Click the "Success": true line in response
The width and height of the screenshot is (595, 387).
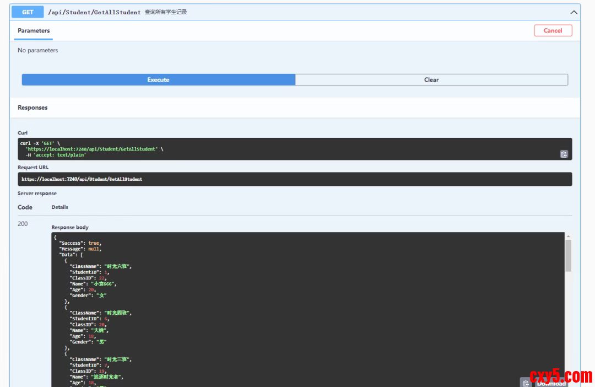point(80,243)
